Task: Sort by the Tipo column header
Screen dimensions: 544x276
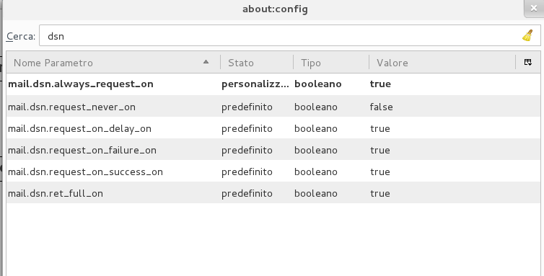Action: (x=331, y=63)
